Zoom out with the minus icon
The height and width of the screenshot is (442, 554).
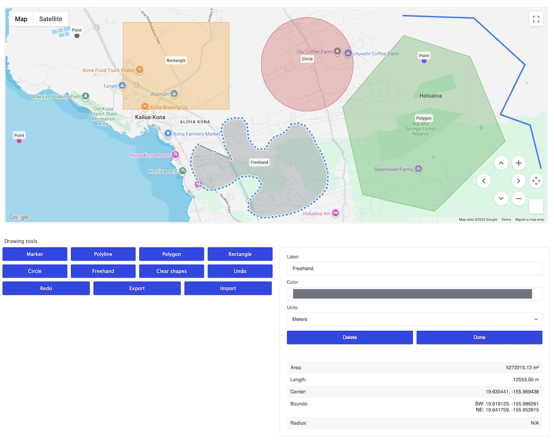pyautogui.click(x=518, y=199)
